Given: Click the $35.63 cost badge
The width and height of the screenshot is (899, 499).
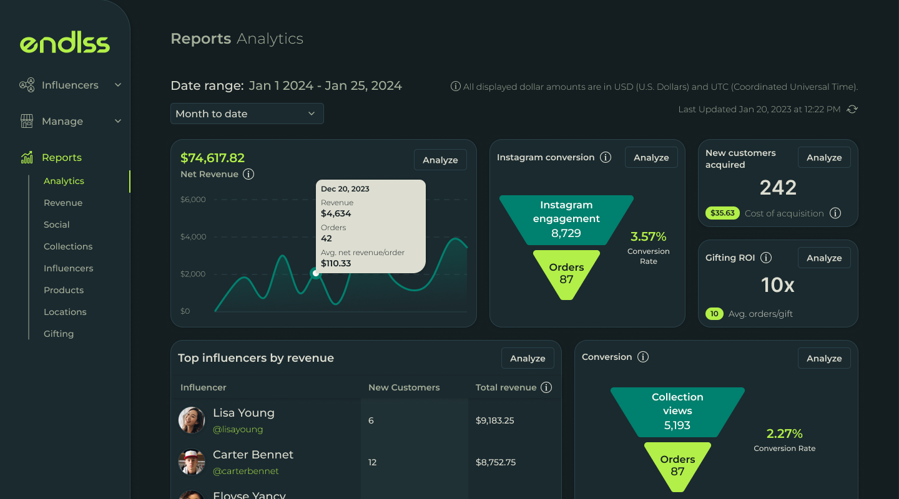Looking at the screenshot, I should tap(722, 213).
